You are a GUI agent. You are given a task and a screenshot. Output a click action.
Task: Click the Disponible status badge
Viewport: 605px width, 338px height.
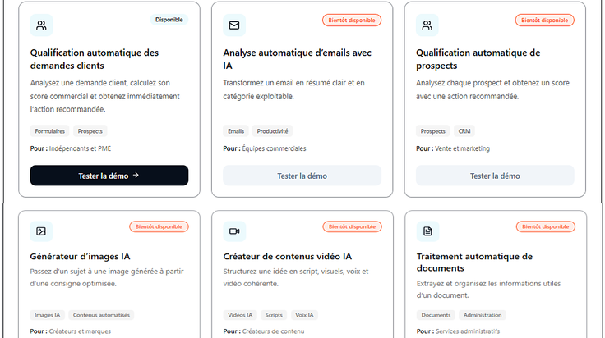pyautogui.click(x=169, y=20)
